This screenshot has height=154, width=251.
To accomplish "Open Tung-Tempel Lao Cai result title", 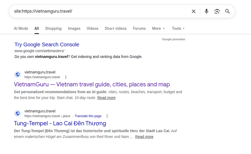I will click(x=60, y=123).
